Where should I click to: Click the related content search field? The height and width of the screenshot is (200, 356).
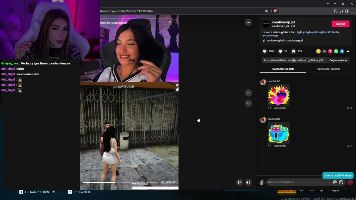click(x=133, y=23)
